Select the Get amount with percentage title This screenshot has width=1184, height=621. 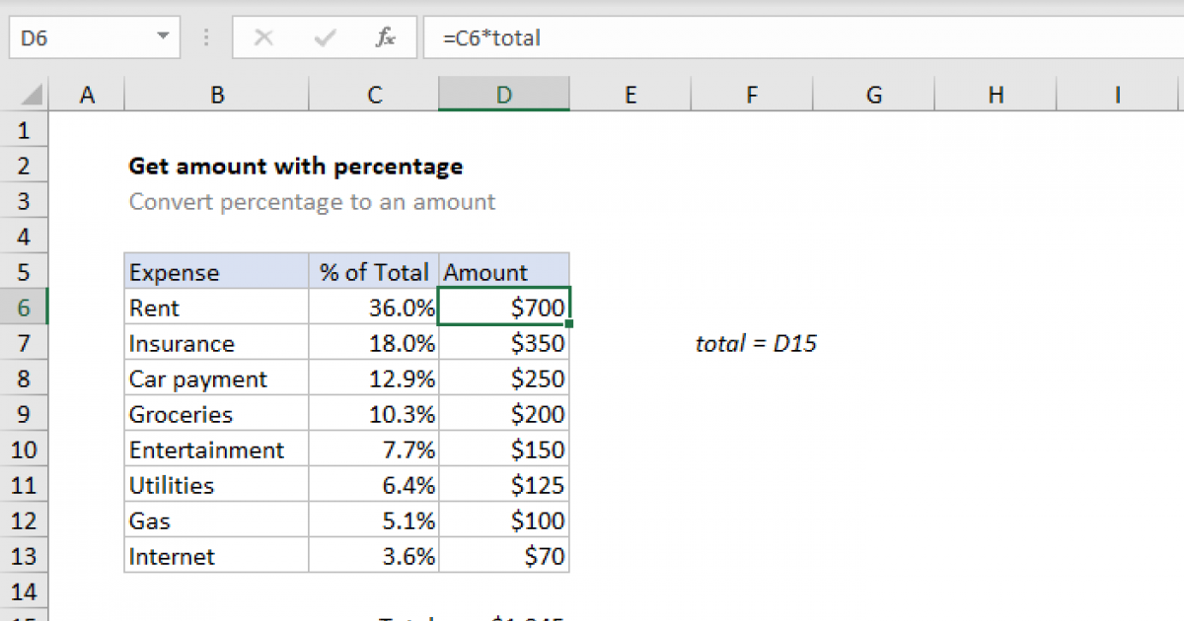point(296,166)
